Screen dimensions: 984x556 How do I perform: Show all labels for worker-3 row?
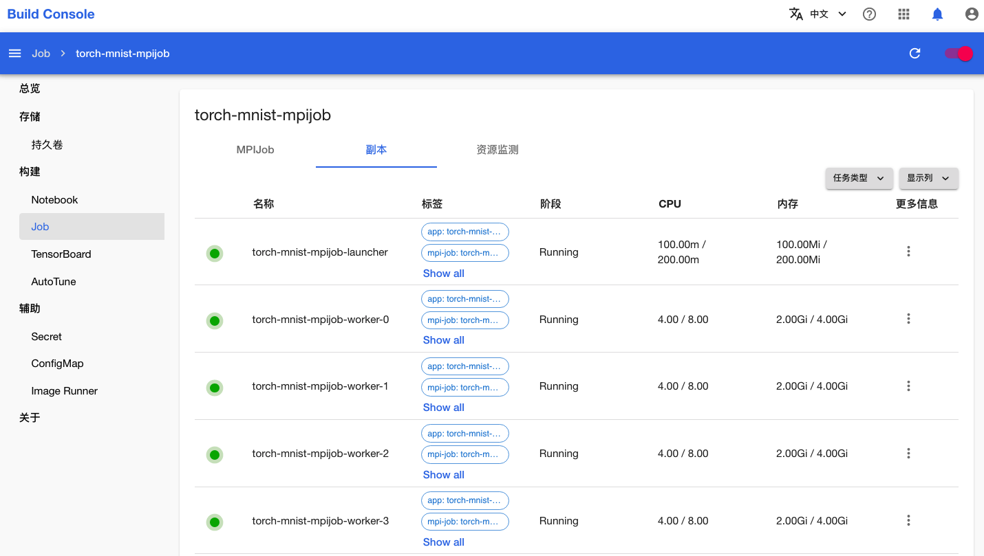click(444, 542)
